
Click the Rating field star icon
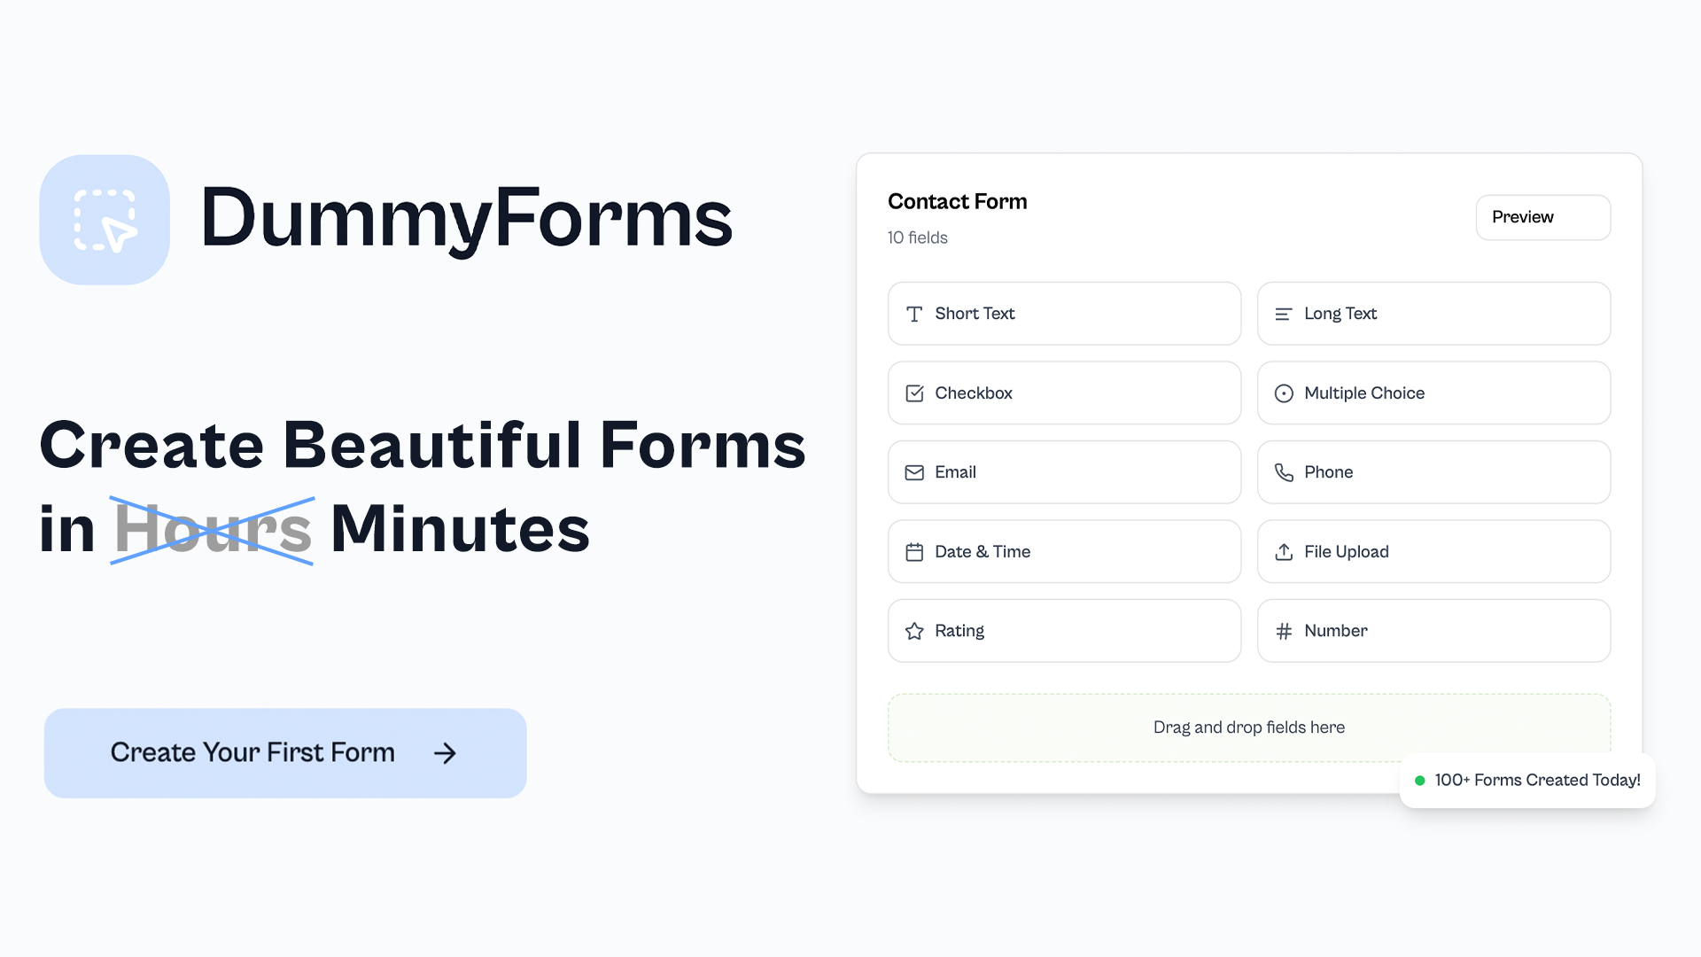pyautogui.click(x=915, y=631)
